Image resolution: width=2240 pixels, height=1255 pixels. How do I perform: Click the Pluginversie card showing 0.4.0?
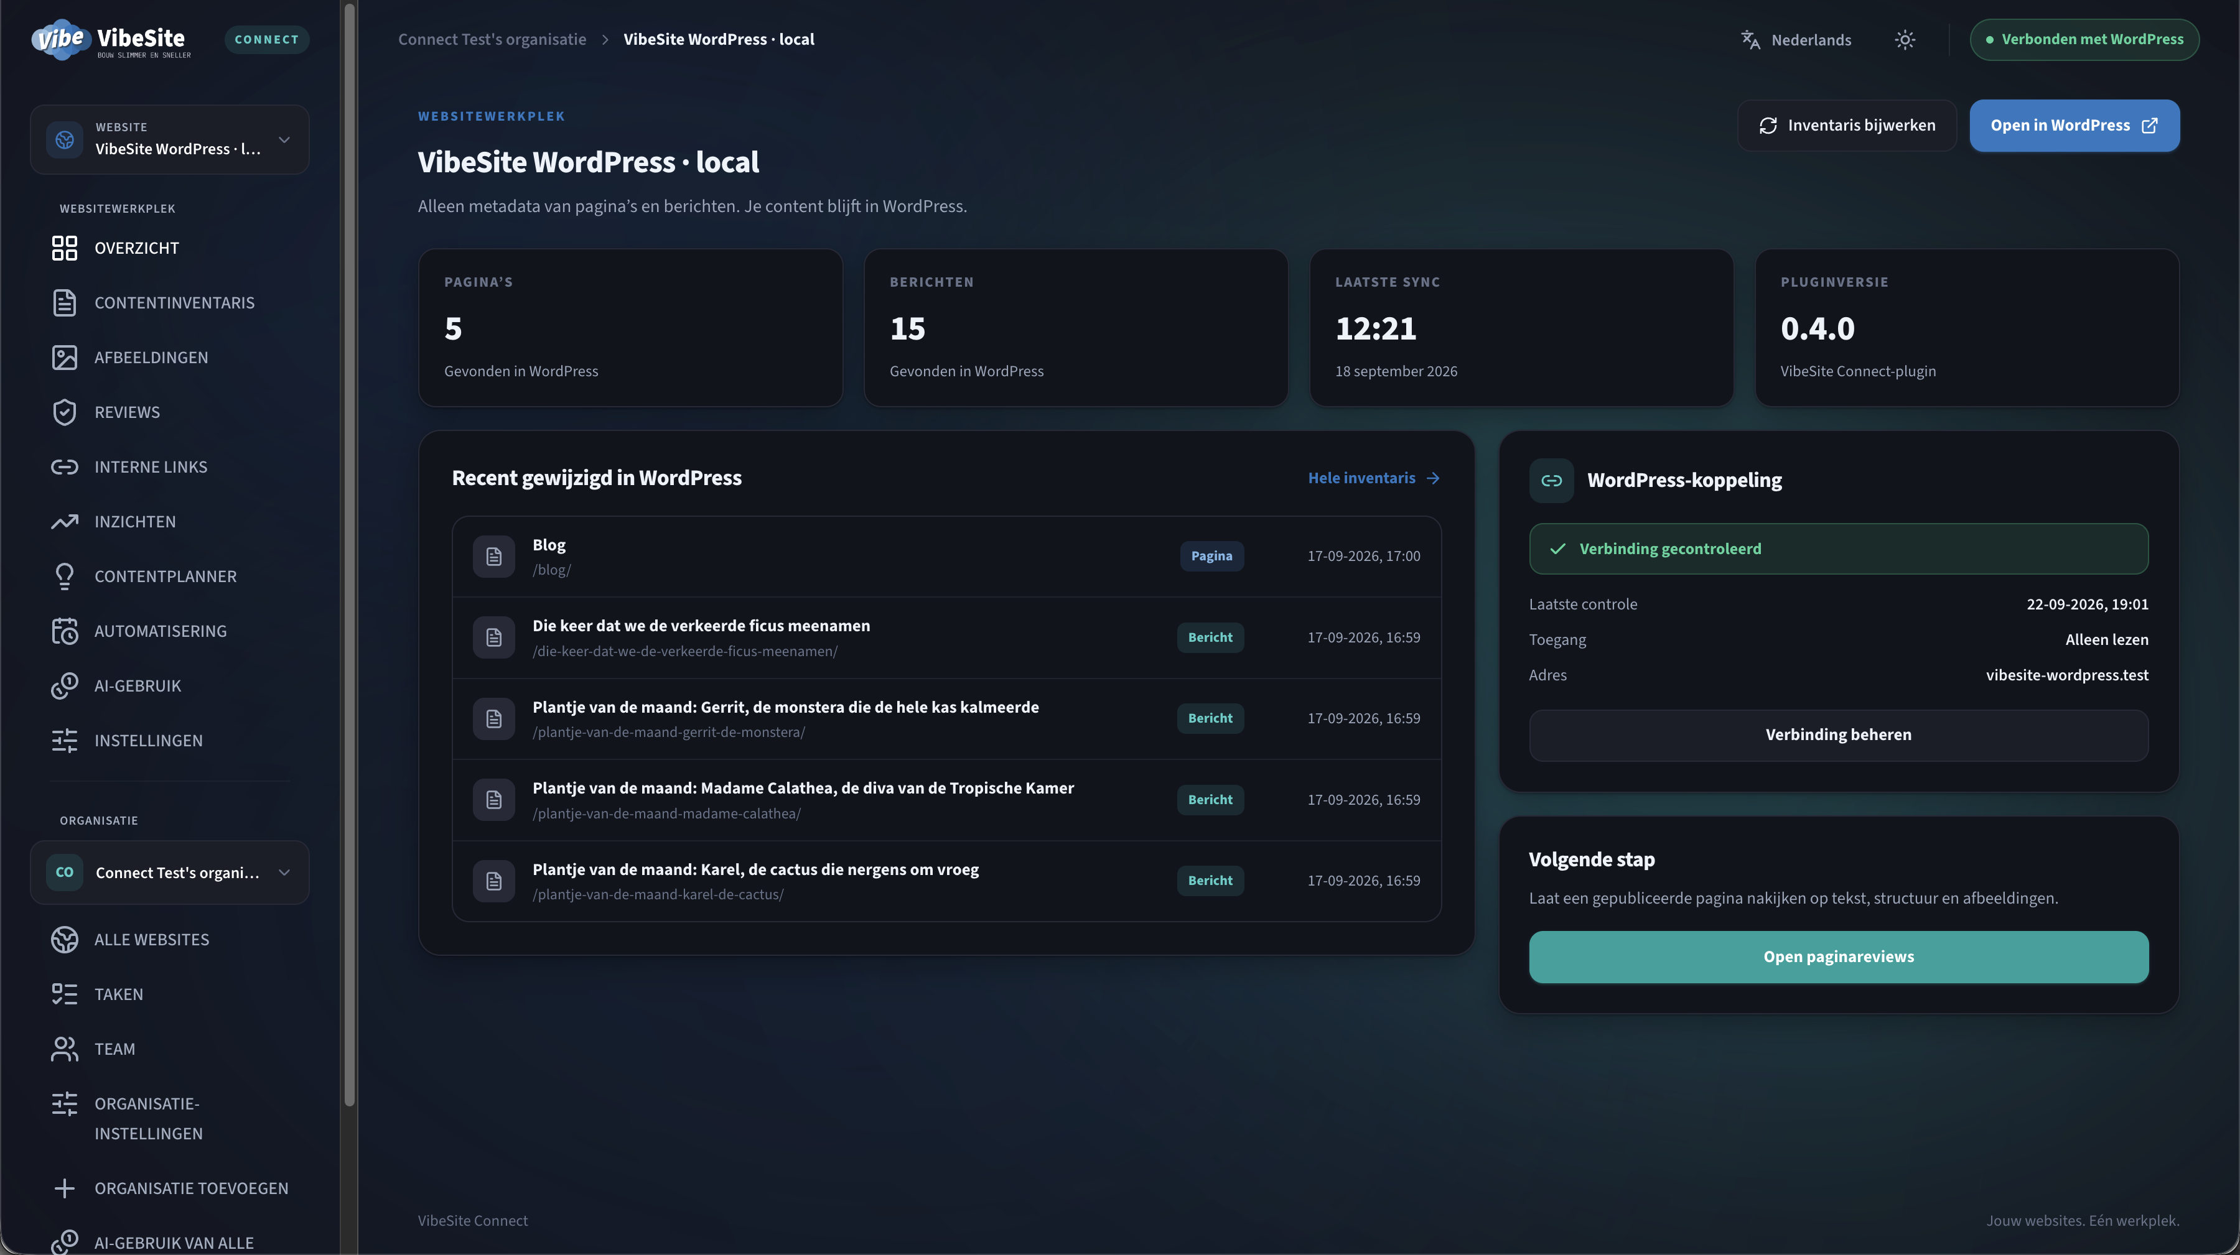click(x=1967, y=328)
